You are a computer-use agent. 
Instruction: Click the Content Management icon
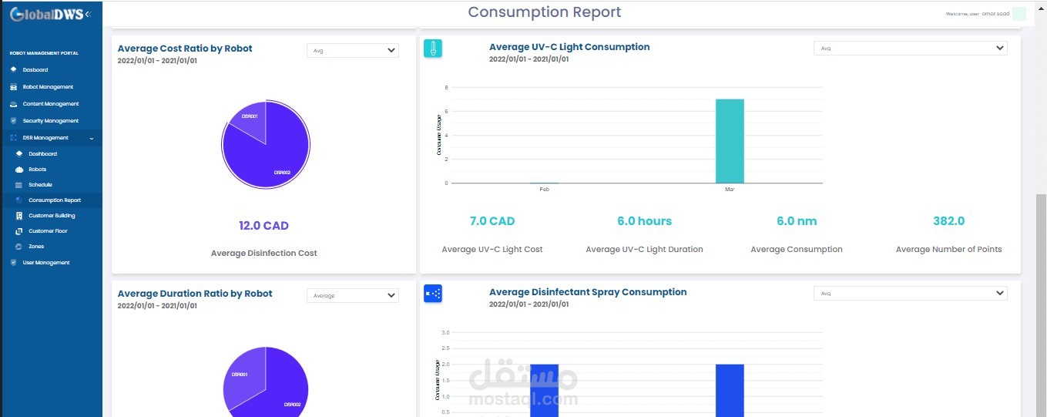(13, 104)
